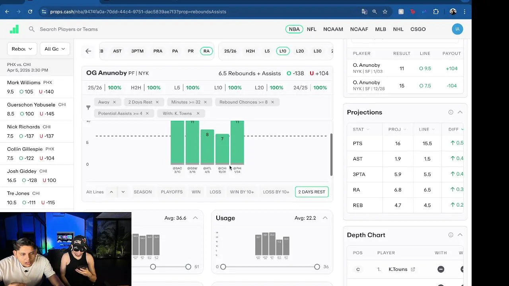
Task: Click the minus icon in K.Towns row
Action: pos(441,269)
